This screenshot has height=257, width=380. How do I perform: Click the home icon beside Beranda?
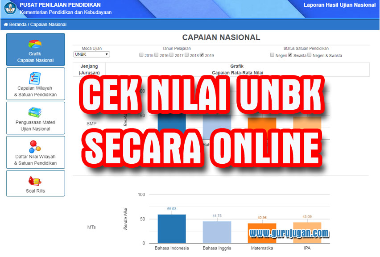[6, 25]
